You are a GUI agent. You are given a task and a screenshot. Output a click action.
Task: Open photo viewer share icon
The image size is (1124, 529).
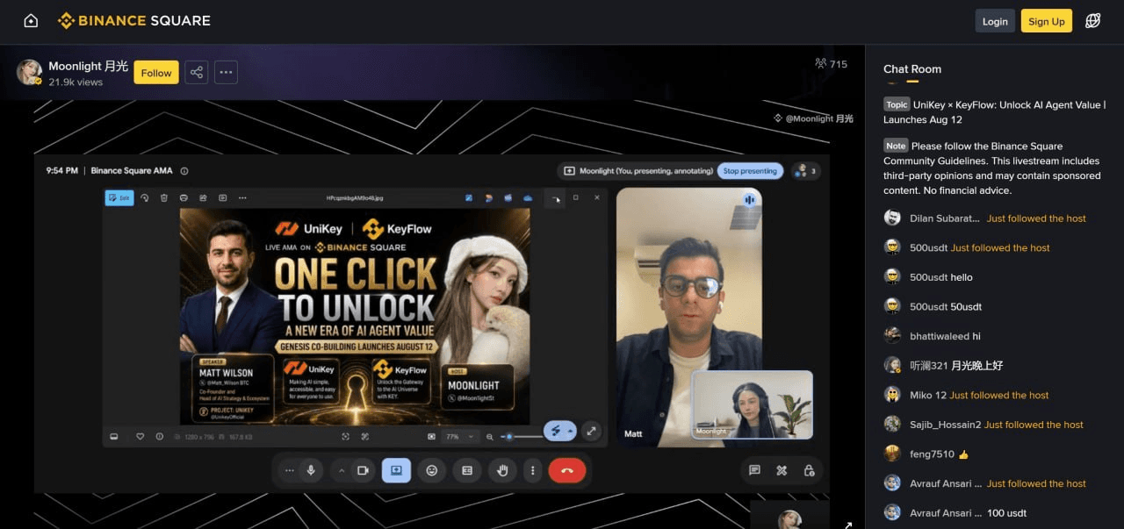pos(203,197)
